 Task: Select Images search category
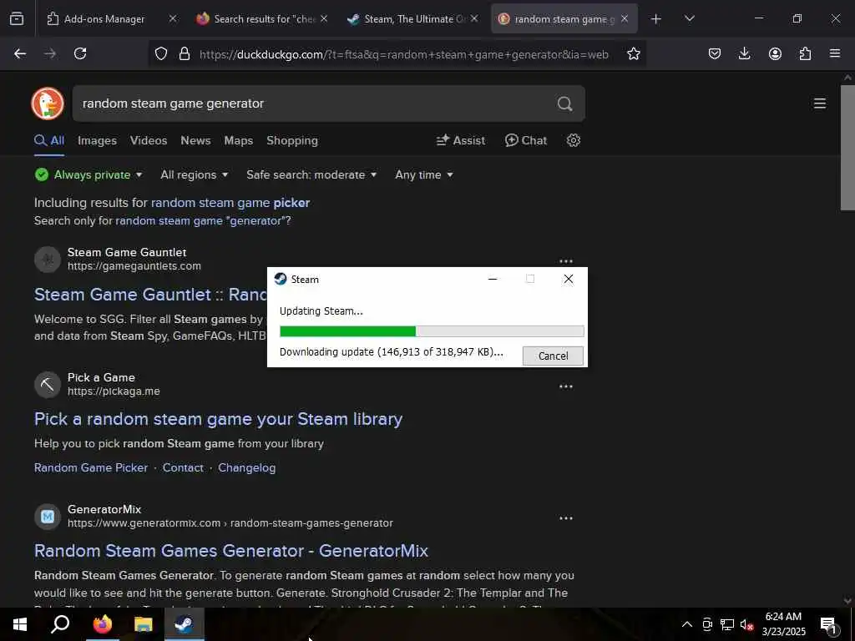click(97, 140)
